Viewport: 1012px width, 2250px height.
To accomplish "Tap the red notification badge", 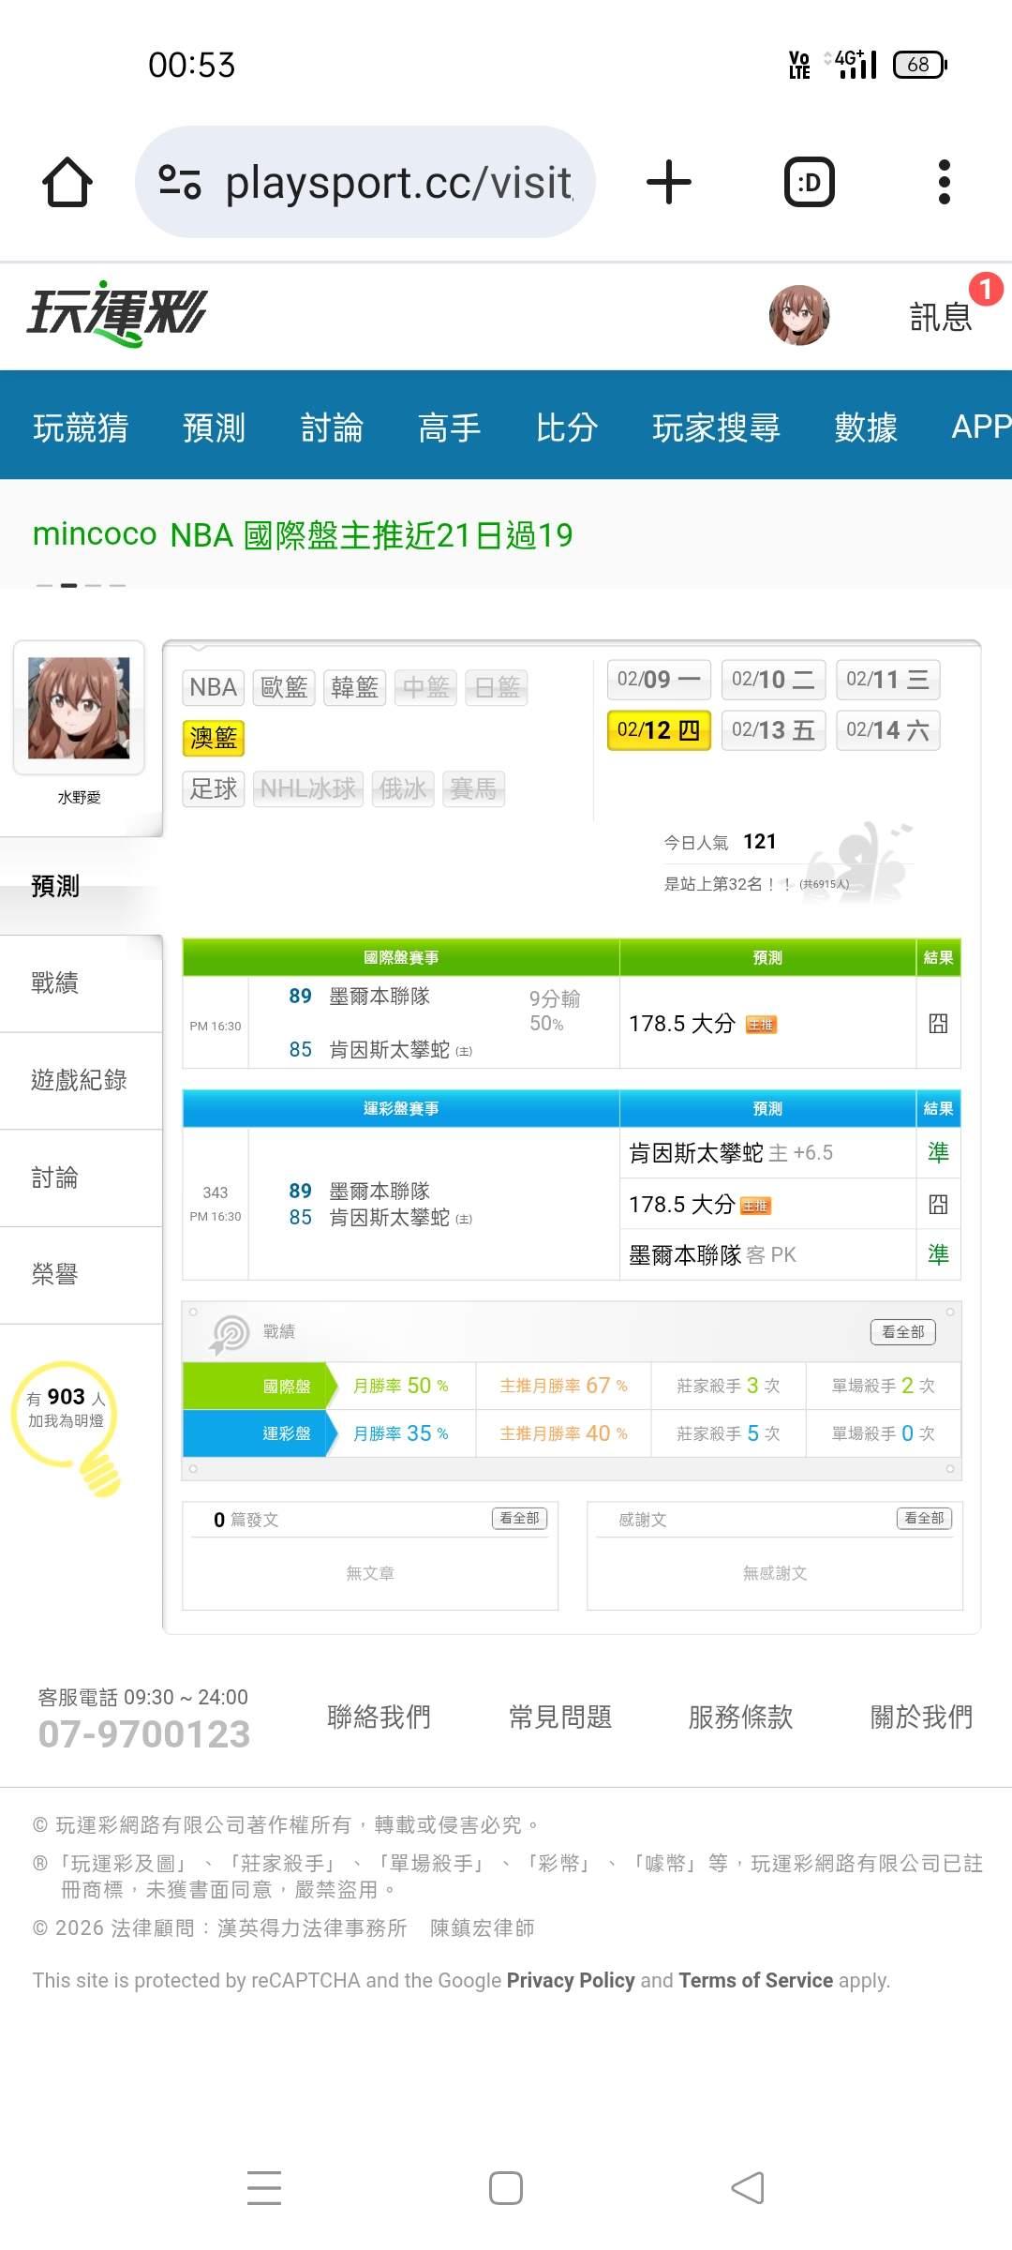I will [x=986, y=290].
